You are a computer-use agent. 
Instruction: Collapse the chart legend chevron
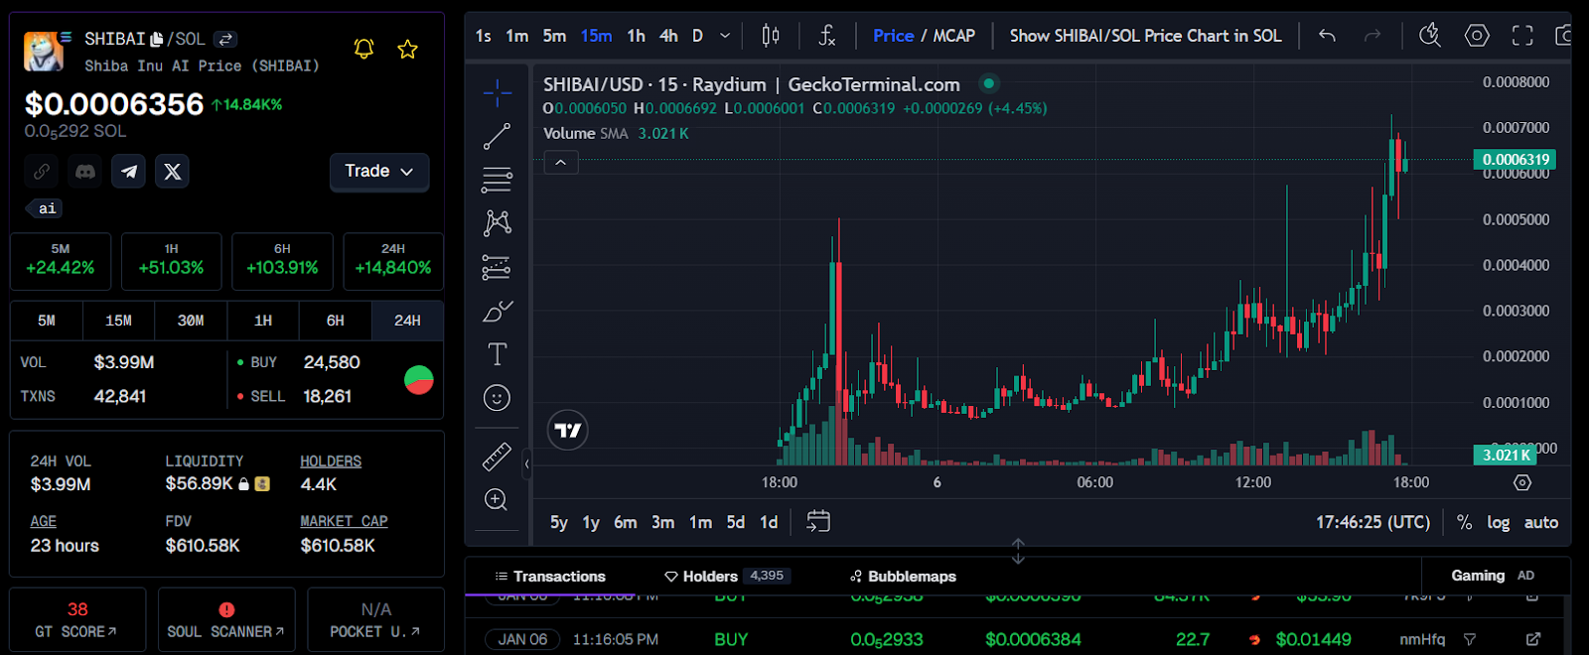[561, 163]
